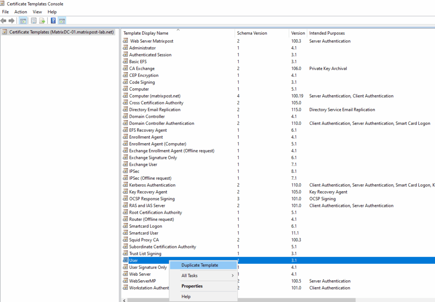Image resolution: width=435 pixels, height=302 pixels.
Task: Select Properties from the context menu
Action: (192, 286)
